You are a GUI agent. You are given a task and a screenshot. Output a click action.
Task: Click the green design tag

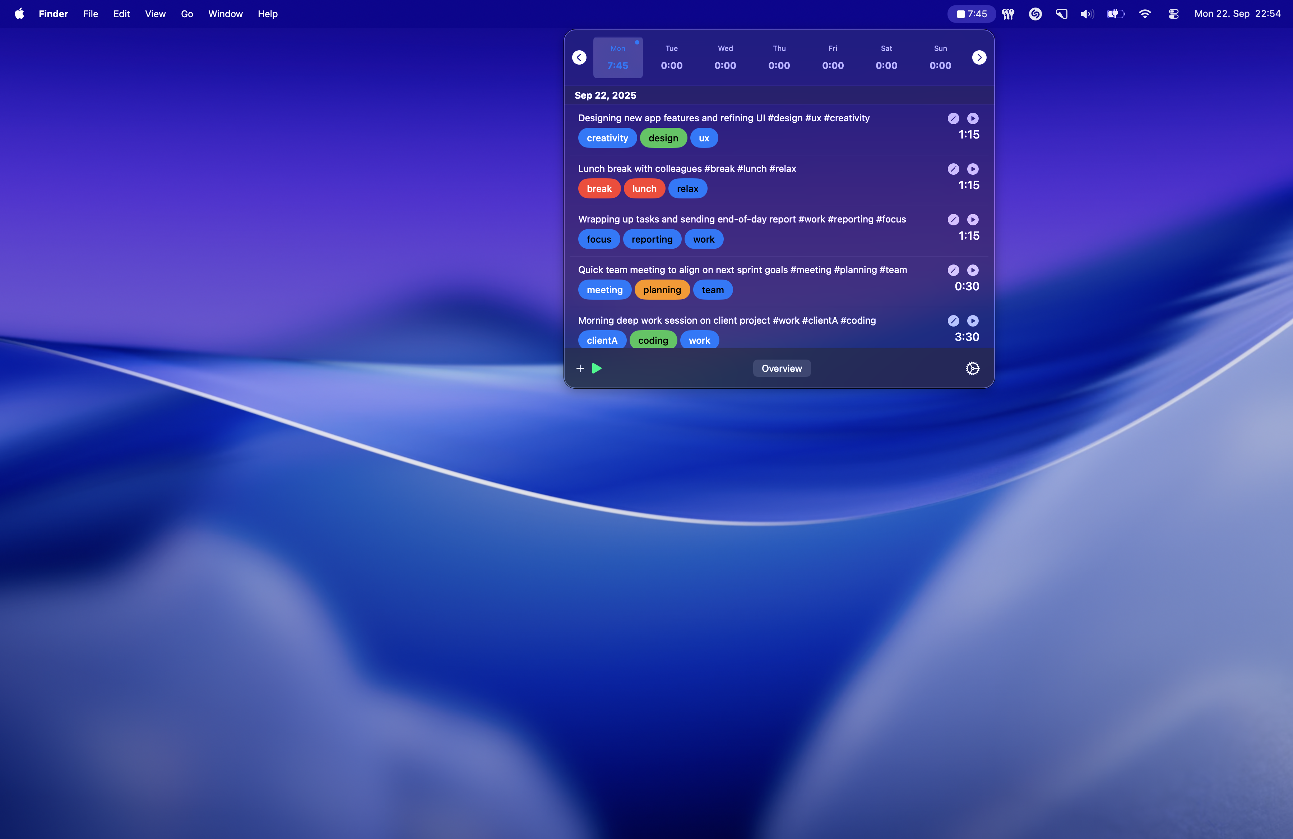(x=663, y=138)
